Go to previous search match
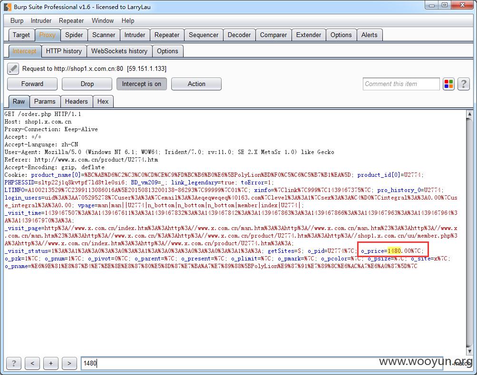The image size is (477, 375). point(32,363)
